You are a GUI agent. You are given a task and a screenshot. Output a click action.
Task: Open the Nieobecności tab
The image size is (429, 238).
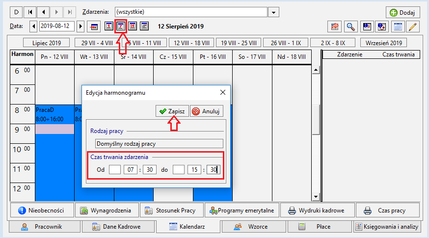(x=42, y=211)
